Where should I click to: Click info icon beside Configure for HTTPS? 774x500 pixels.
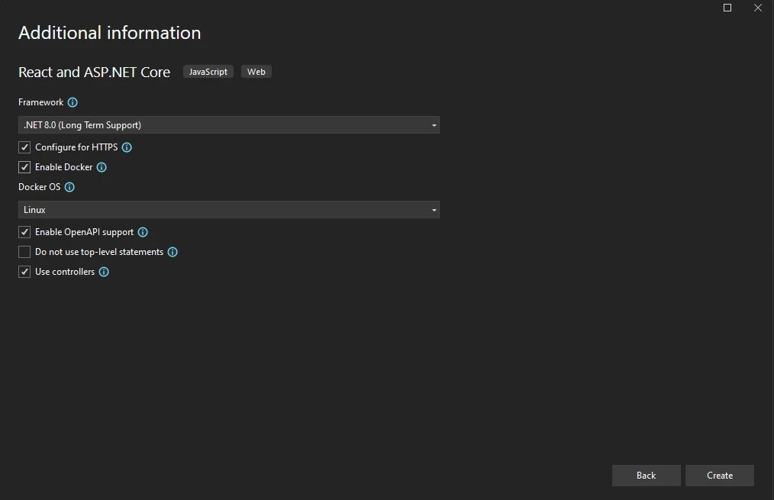127,147
